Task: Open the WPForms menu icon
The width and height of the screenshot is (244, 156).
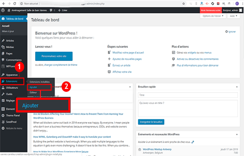Action: pos(3,66)
